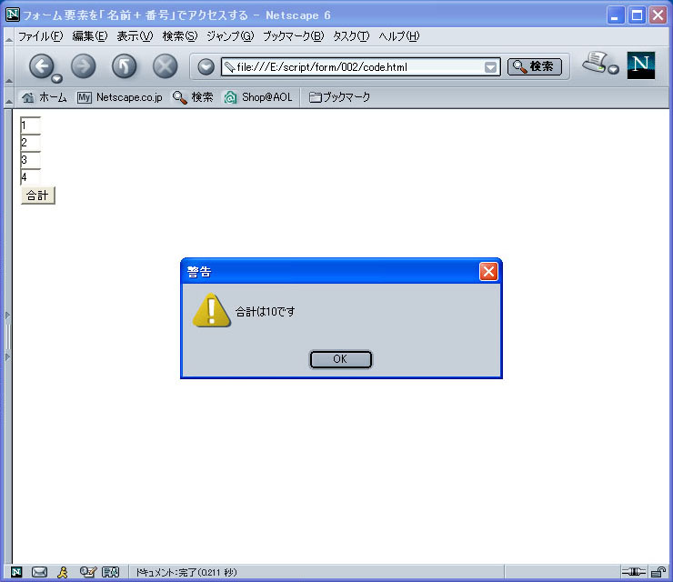
Task: Click the warning triangle icon in the dialog
Action: [x=212, y=310]
